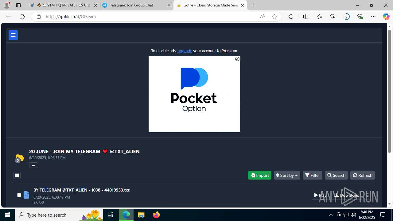Open the folder icon with badge 2
Viewport: 393px width, 221px height.
pos(19,158)
